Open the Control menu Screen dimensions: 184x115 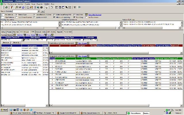pos(20,4)
